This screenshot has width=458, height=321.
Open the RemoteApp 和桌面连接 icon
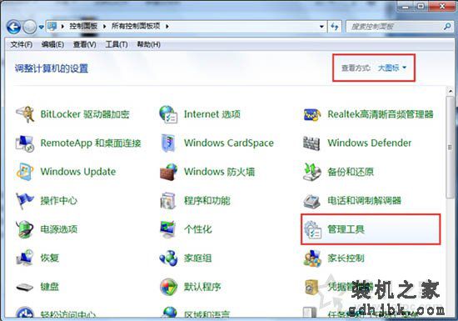(25, 143)
